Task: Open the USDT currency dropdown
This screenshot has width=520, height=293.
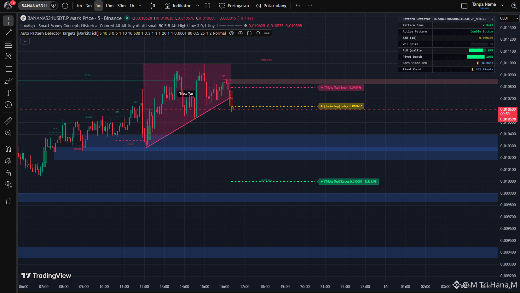Action: tap(509, 18)
